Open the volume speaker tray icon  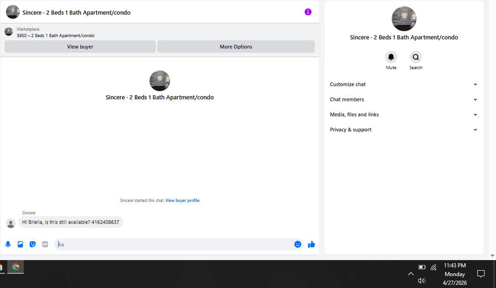[421, 280]
